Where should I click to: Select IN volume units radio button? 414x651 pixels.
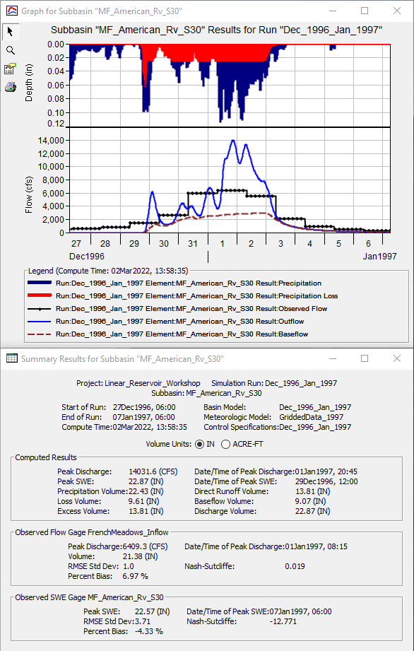point(199,444)
